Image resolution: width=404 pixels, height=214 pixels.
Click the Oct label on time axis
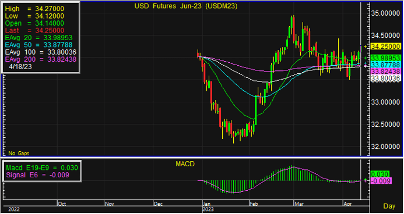[x=62, y=204]
